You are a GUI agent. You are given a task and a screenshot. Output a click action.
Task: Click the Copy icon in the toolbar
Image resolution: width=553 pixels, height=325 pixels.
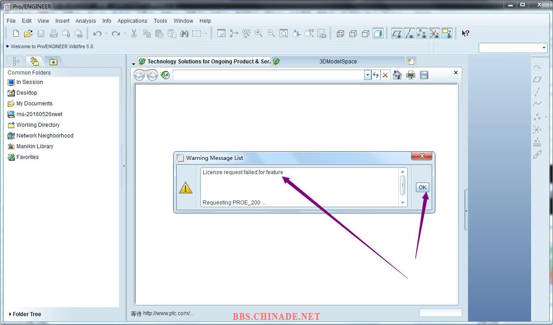[x=146, y=33]
